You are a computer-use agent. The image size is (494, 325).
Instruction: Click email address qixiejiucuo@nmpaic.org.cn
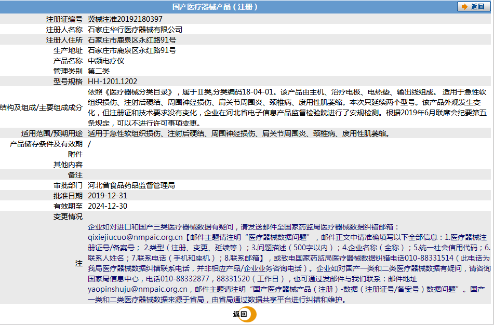point(135,237)
